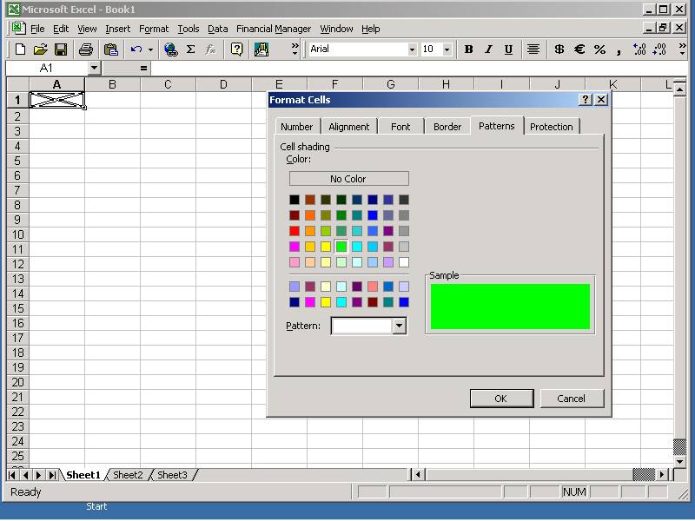Screen dimensions: 695x521
Task: Open the Pattern dropdown in Format Cells
Action: point(399,326)
